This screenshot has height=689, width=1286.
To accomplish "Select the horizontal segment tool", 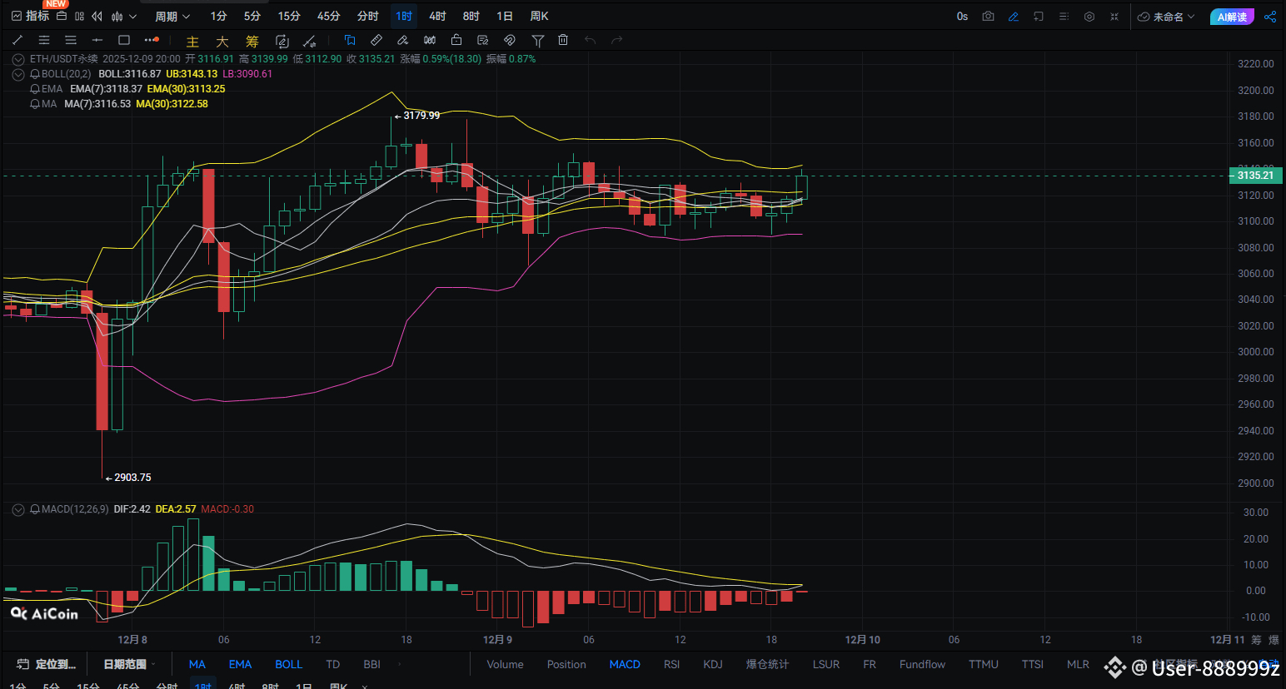I will (97, 40).
